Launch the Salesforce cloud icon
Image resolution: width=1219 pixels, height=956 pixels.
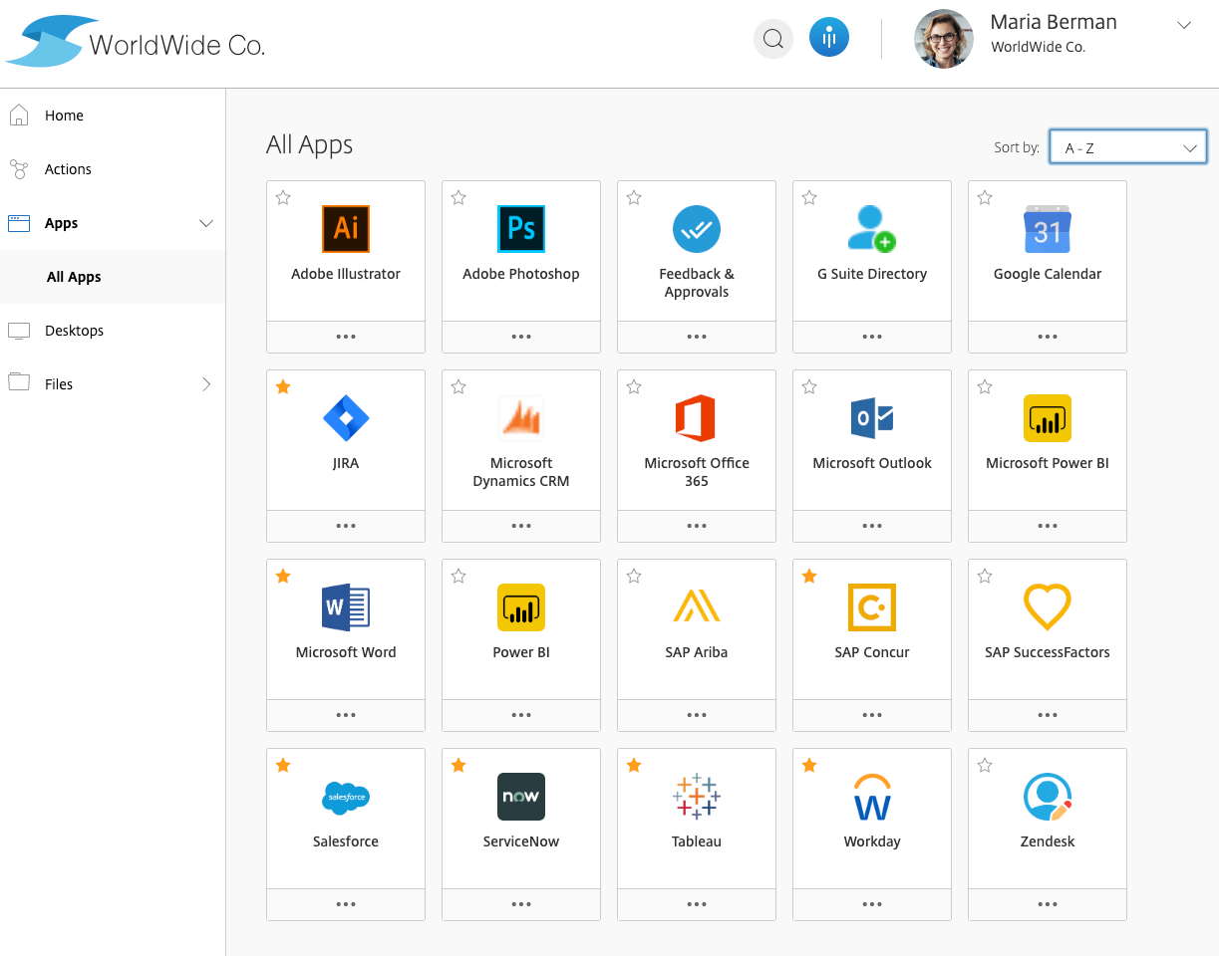tap(346, 797)
